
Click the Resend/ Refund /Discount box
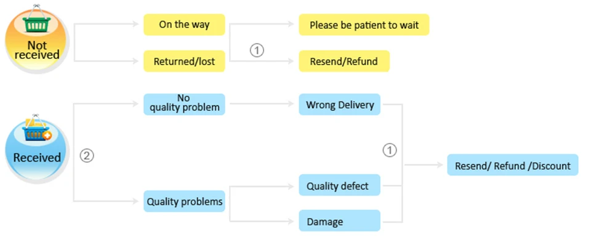(513, 165)
